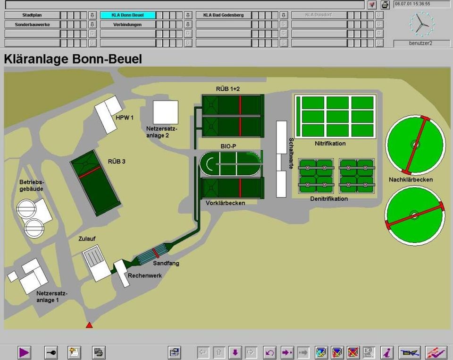Expand the KLA Bad Godesberg down-arrow button
This screenshot has height=360, width=453.
click(284, 15)
